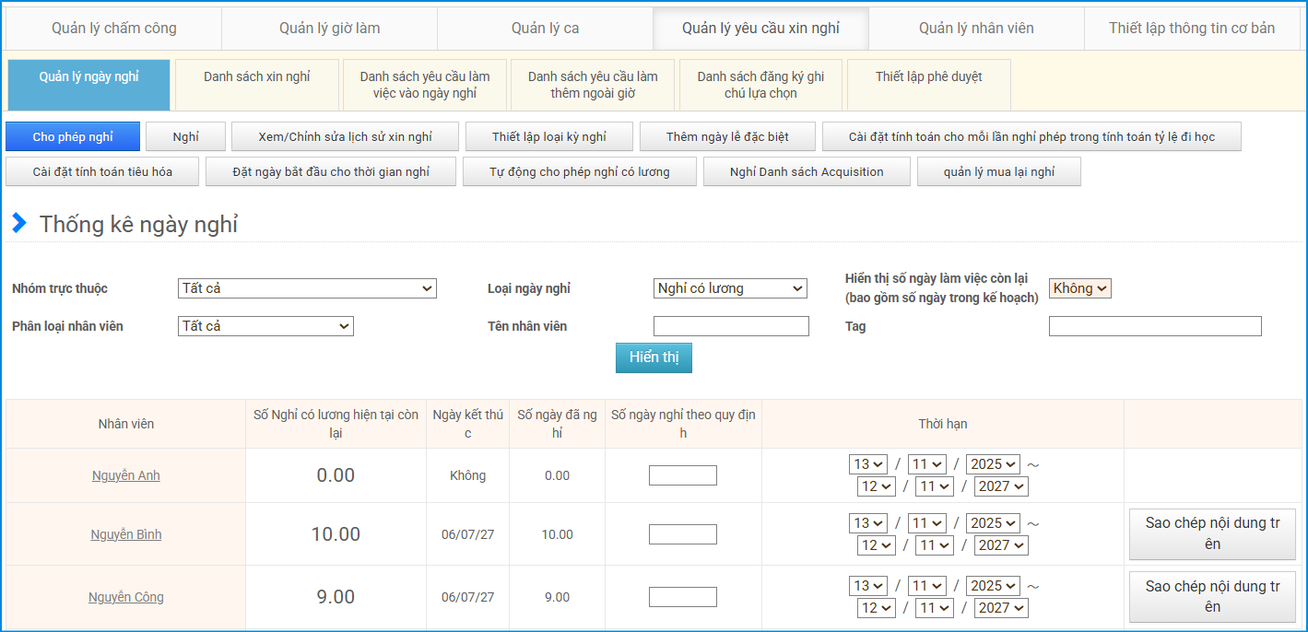The height and width of the screenshot is (632, 1308).
Task: Open Xem/Chỉnh sửa lịch sử xin nghỉ
Action: click(x=345, y=136)
